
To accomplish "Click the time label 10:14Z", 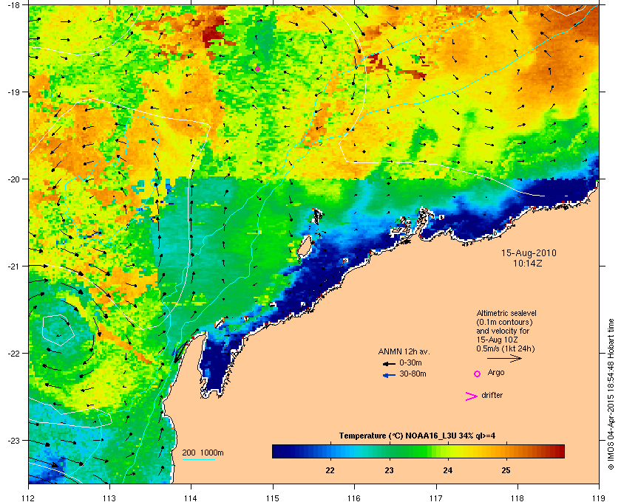I will [528, 263].
